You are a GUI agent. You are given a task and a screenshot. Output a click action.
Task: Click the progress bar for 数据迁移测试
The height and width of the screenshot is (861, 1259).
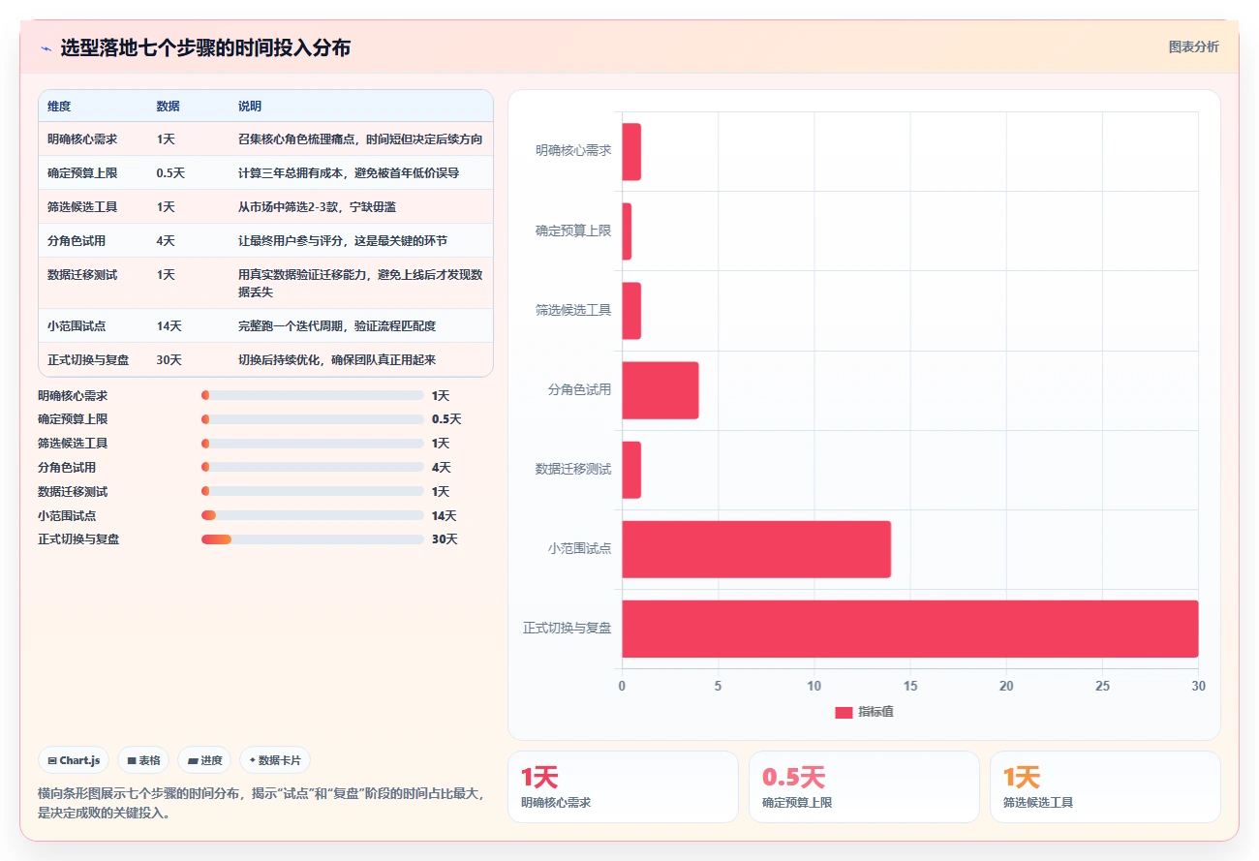(313, 491)
